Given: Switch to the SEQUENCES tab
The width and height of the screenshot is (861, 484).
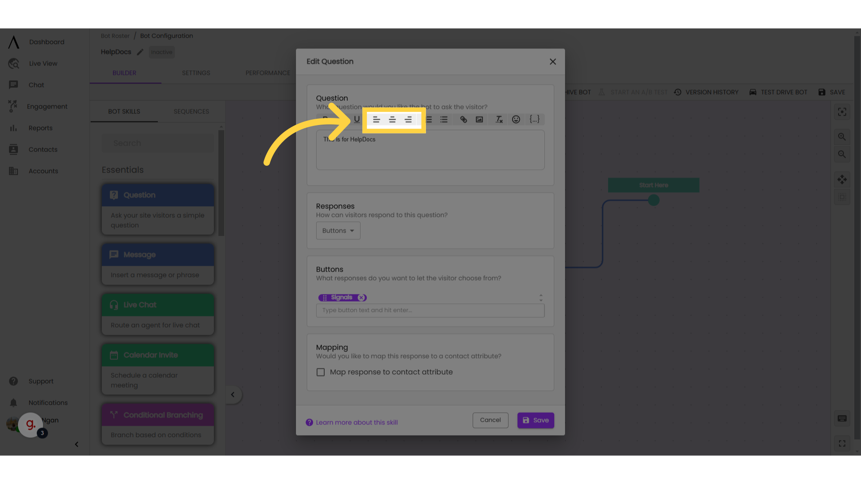Looking at the screenshot, I should (191, 112).
